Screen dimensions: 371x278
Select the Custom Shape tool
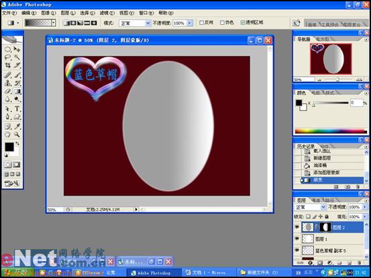pos(17,117)
